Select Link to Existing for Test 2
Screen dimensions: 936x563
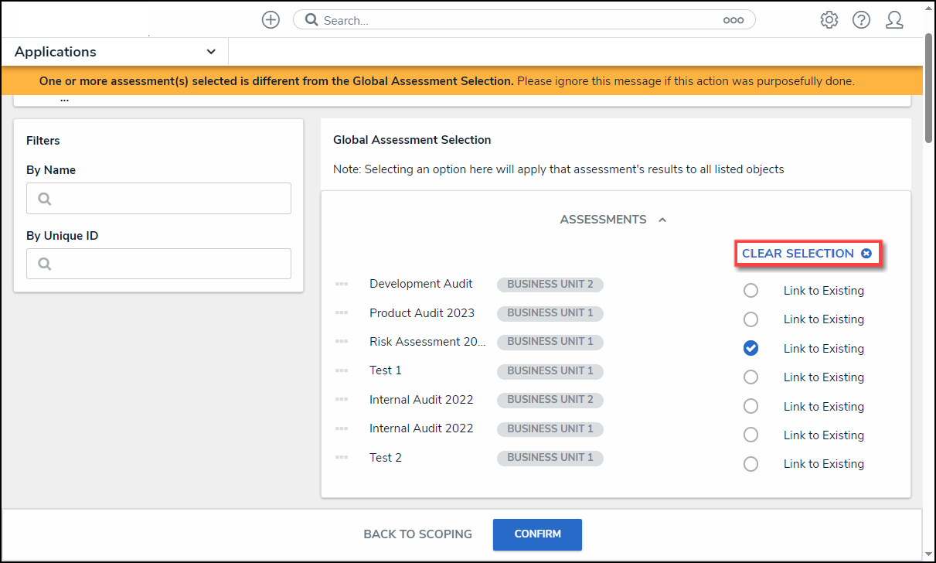[751, 464]
